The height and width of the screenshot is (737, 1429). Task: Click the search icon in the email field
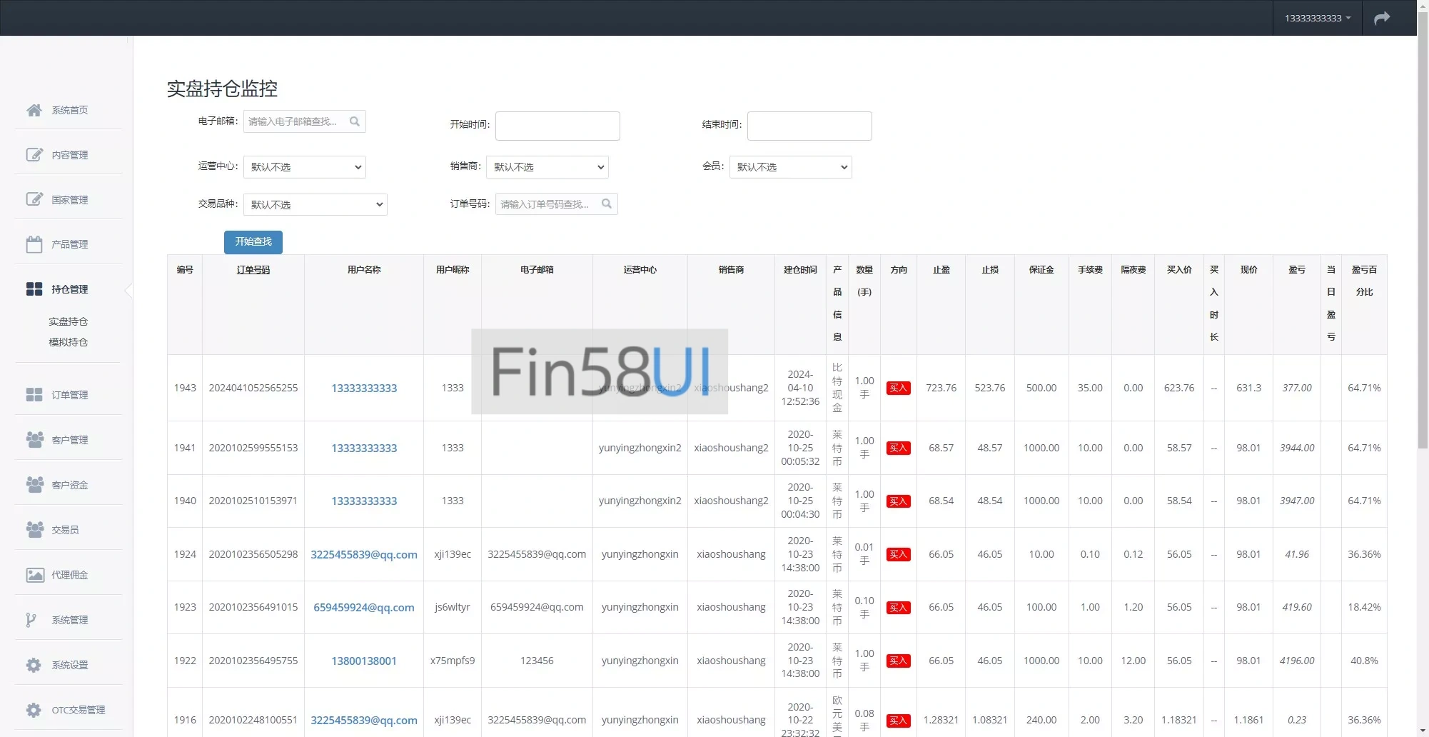tap(355, 121)
